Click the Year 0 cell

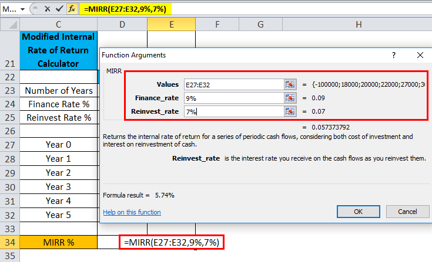(58, 145)
